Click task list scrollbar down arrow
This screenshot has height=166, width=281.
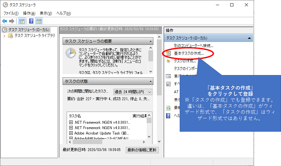click(x=149, y=136)
